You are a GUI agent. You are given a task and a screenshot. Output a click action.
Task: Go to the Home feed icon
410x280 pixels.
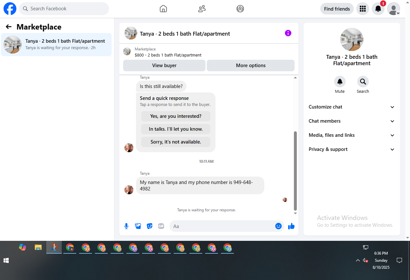[x=163, y=9]
